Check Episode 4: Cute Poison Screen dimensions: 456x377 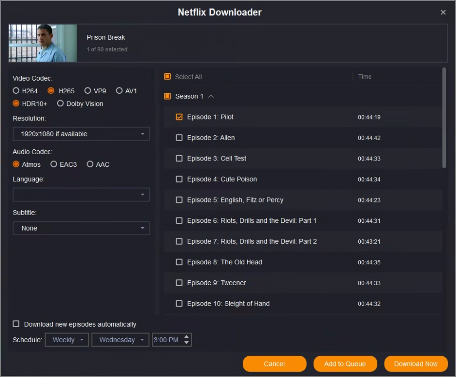pos(179,179)
